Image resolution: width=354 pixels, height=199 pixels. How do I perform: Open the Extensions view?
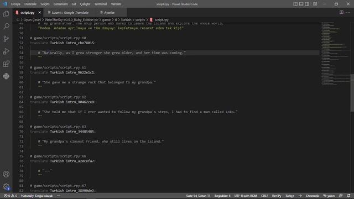[6, 64]
